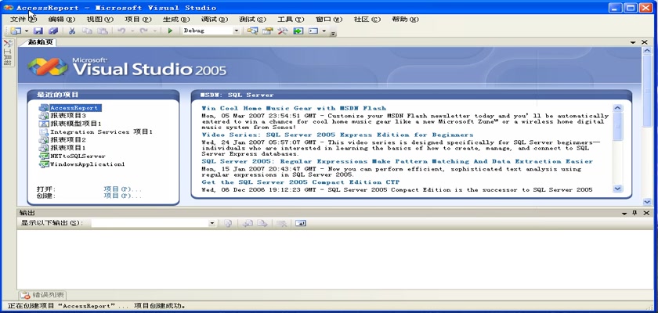Open the 测试(S) menu

point(252,20)
